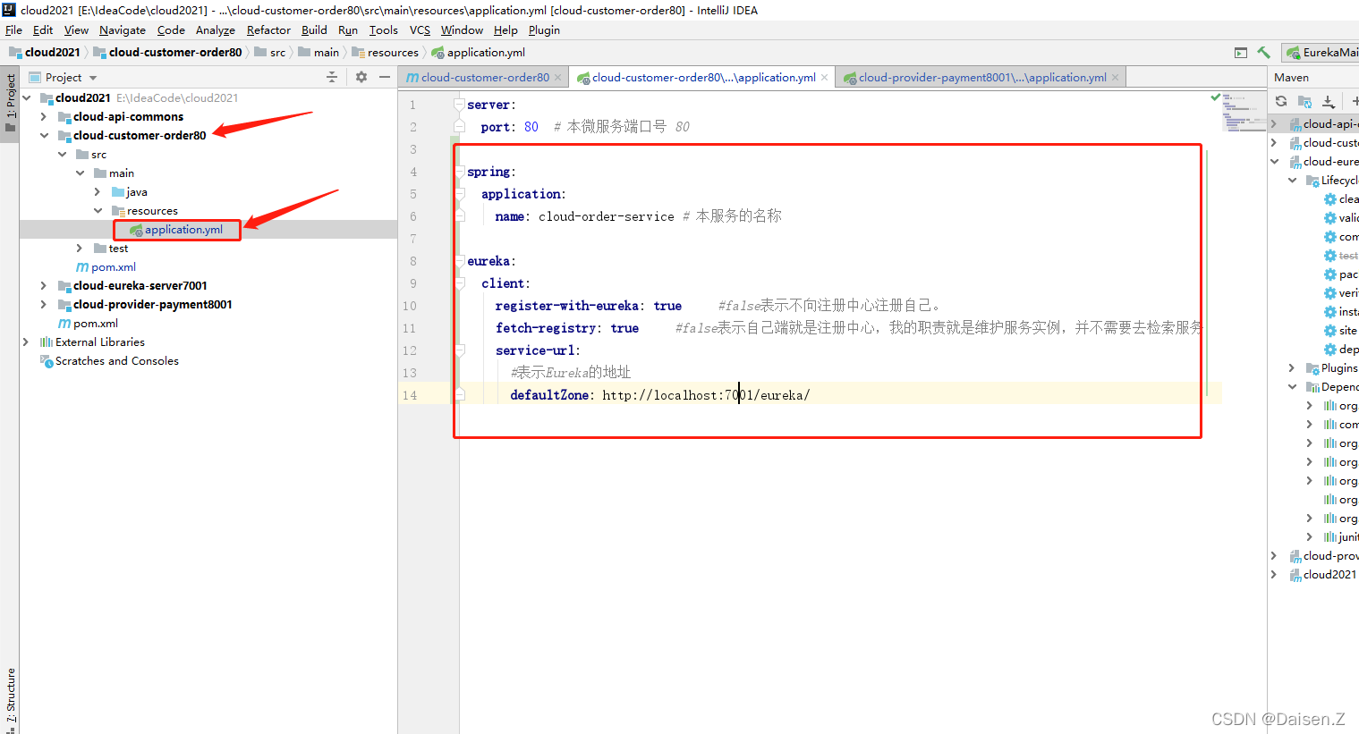
Task: Fold the server block at line 1
Action: click(x=459, y=104)
